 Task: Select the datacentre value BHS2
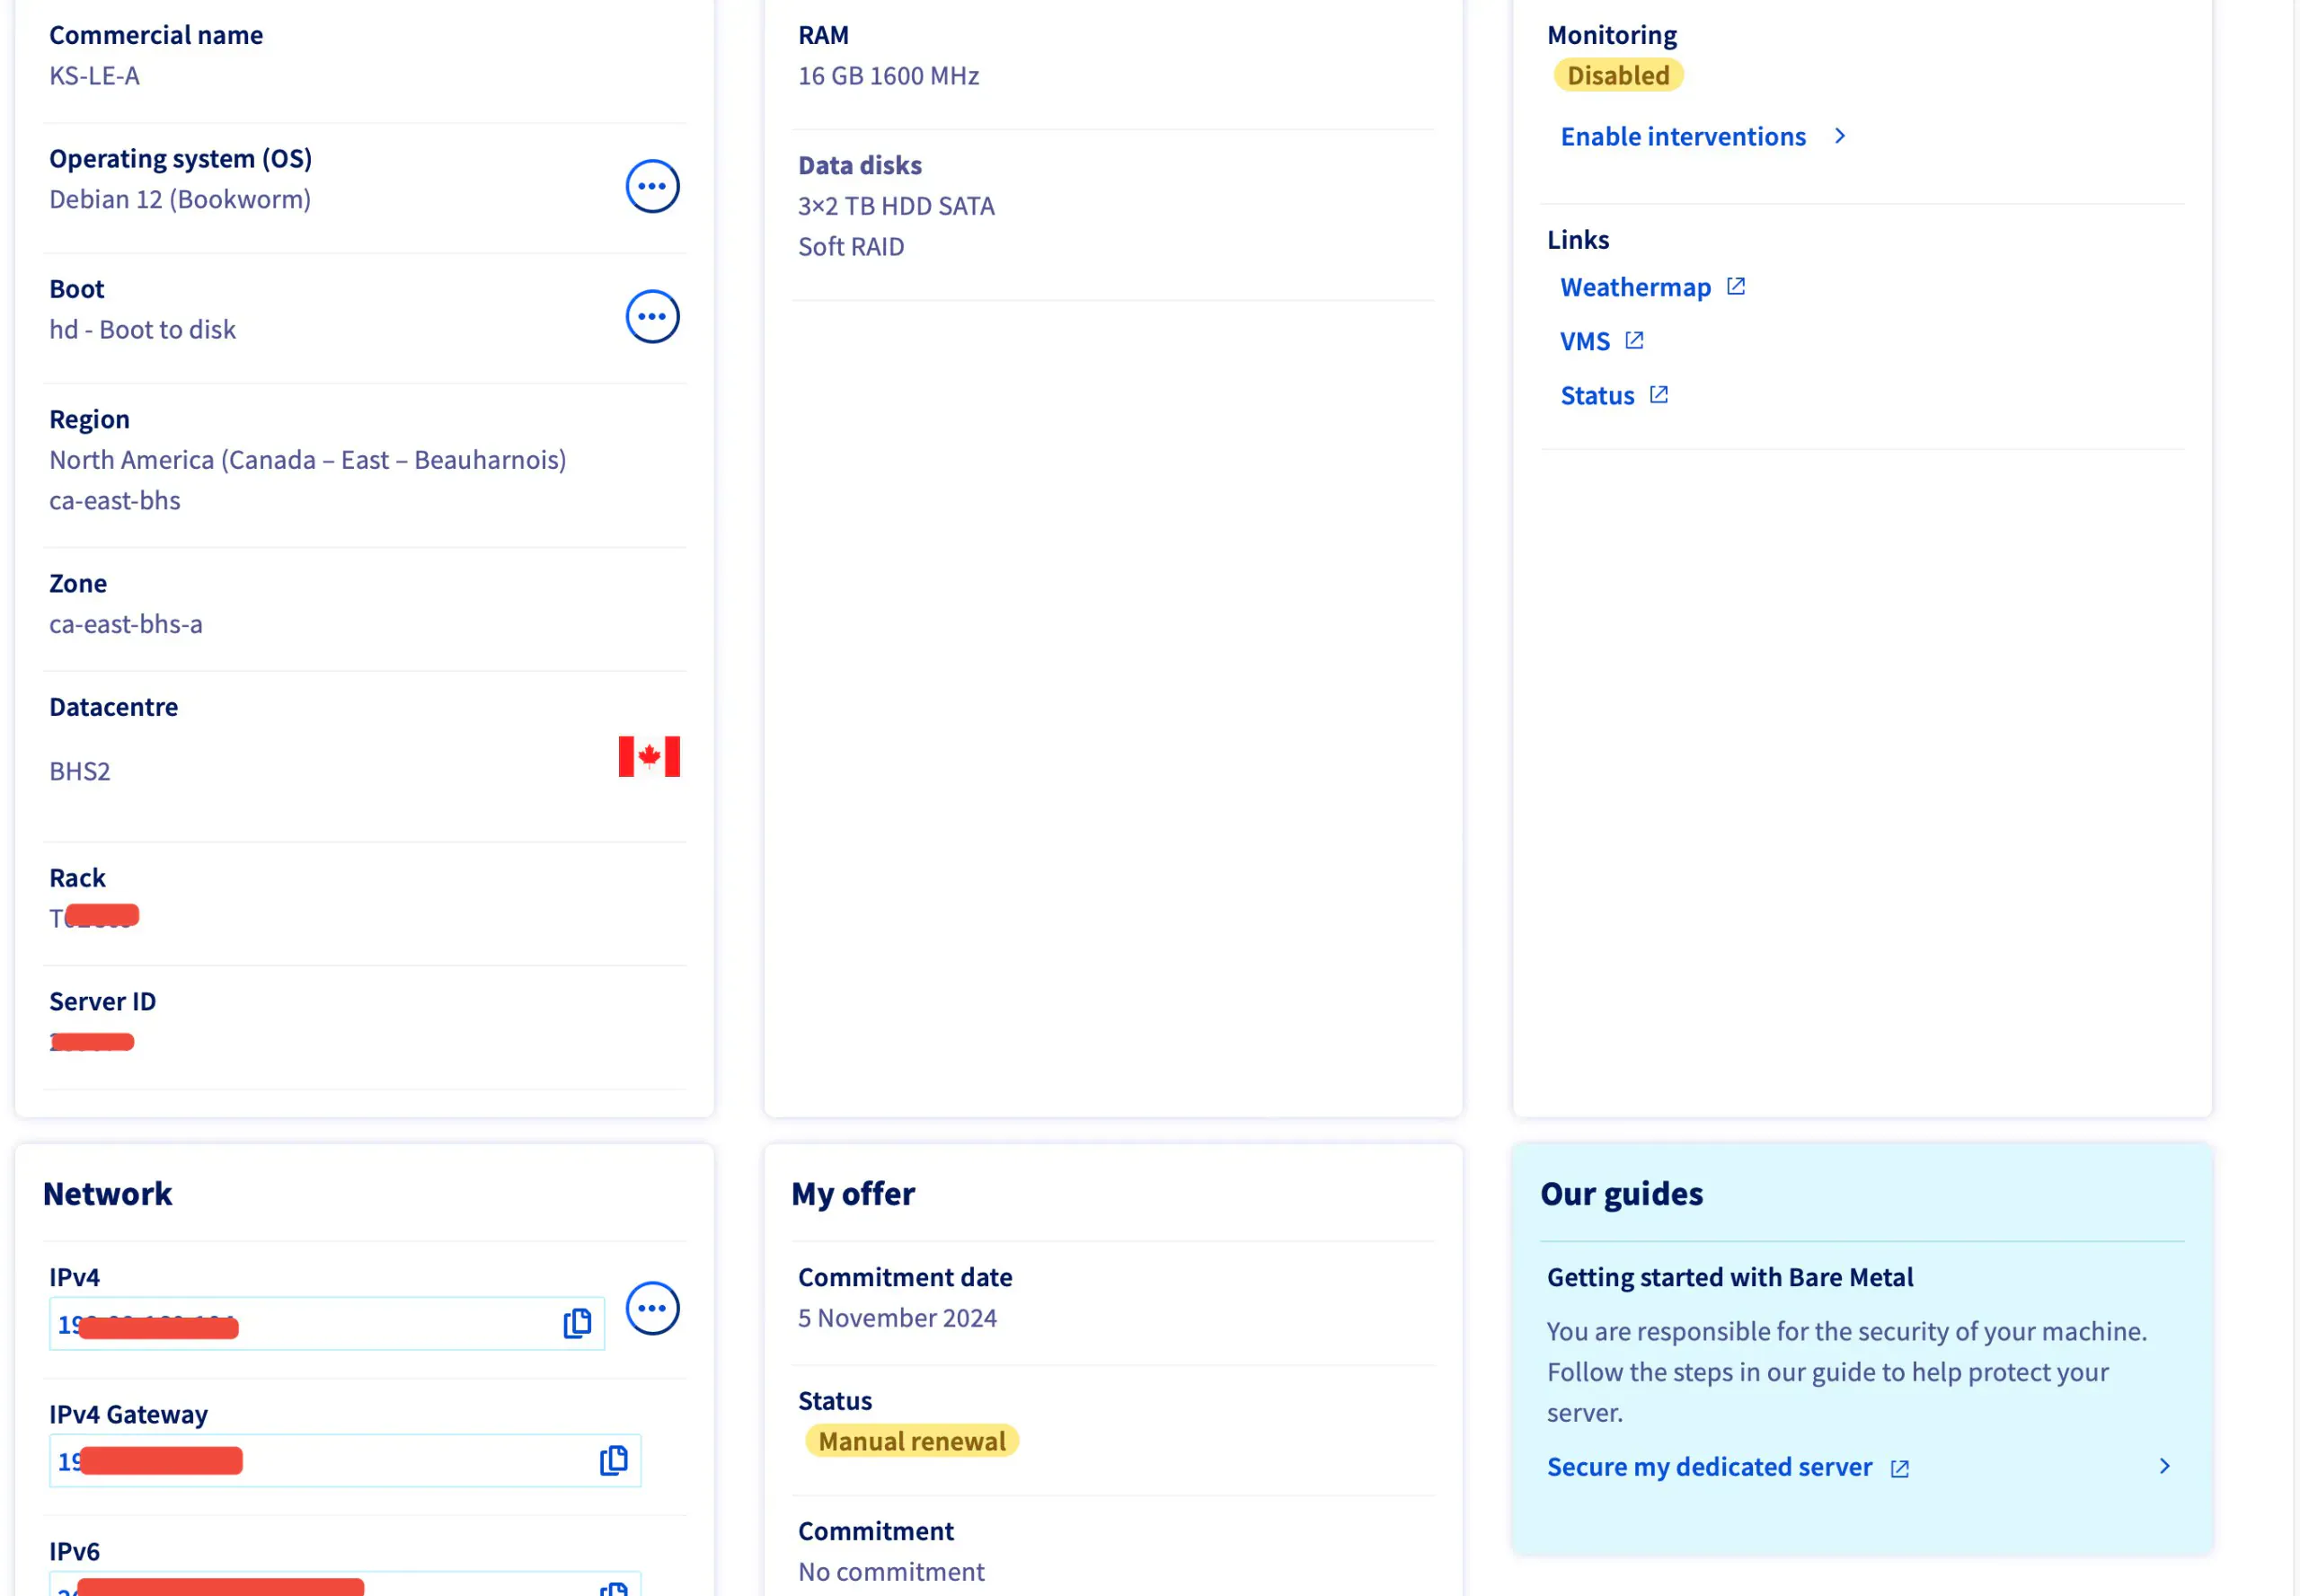point(80,771)
